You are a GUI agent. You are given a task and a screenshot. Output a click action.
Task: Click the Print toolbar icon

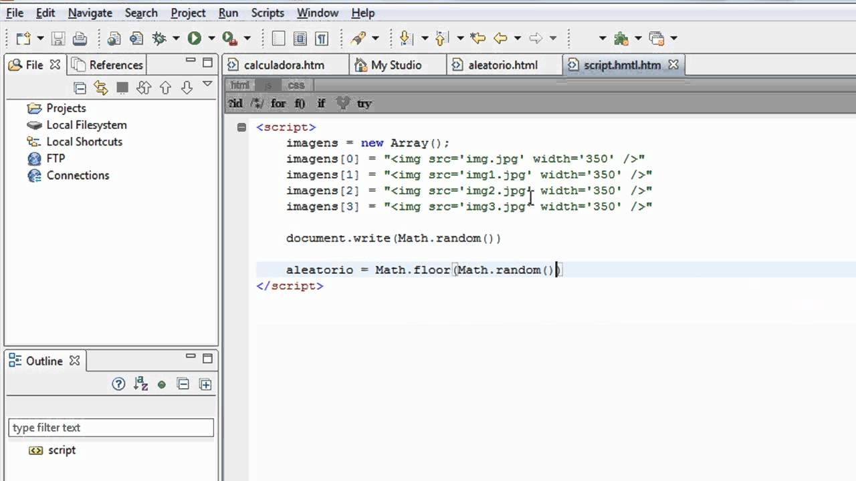(x=80, y=38)
